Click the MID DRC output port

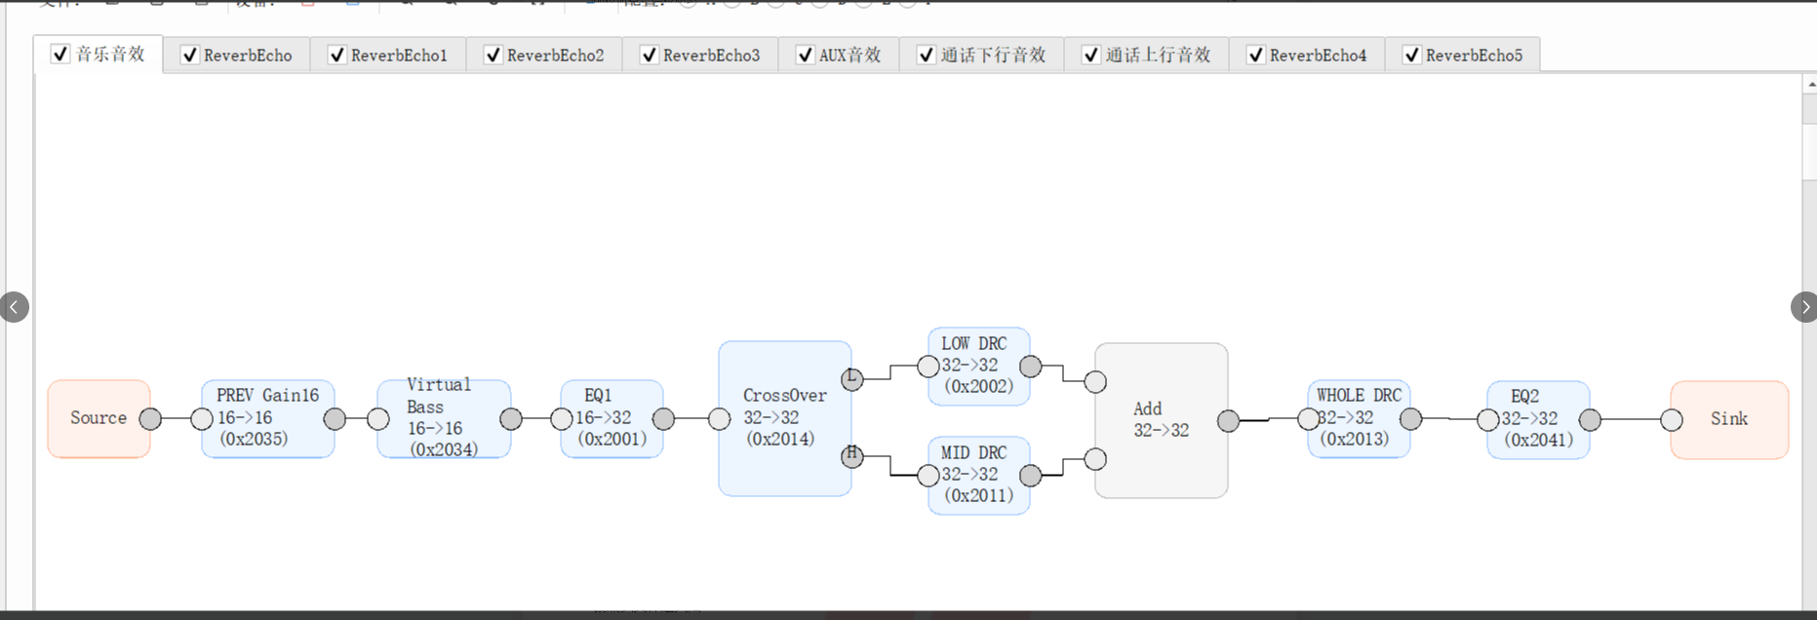coord(1030,476)
